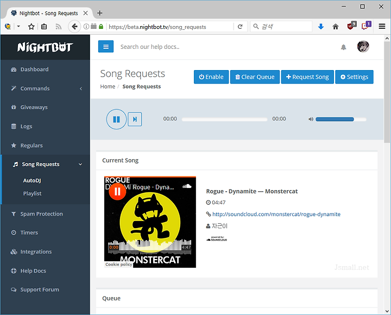The width and height of the screenshot is (391, 315).
Task: Click the address bar URL
Action: coord(157,27)
